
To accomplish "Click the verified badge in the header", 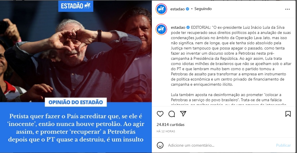I will click(x=187, y=9).
